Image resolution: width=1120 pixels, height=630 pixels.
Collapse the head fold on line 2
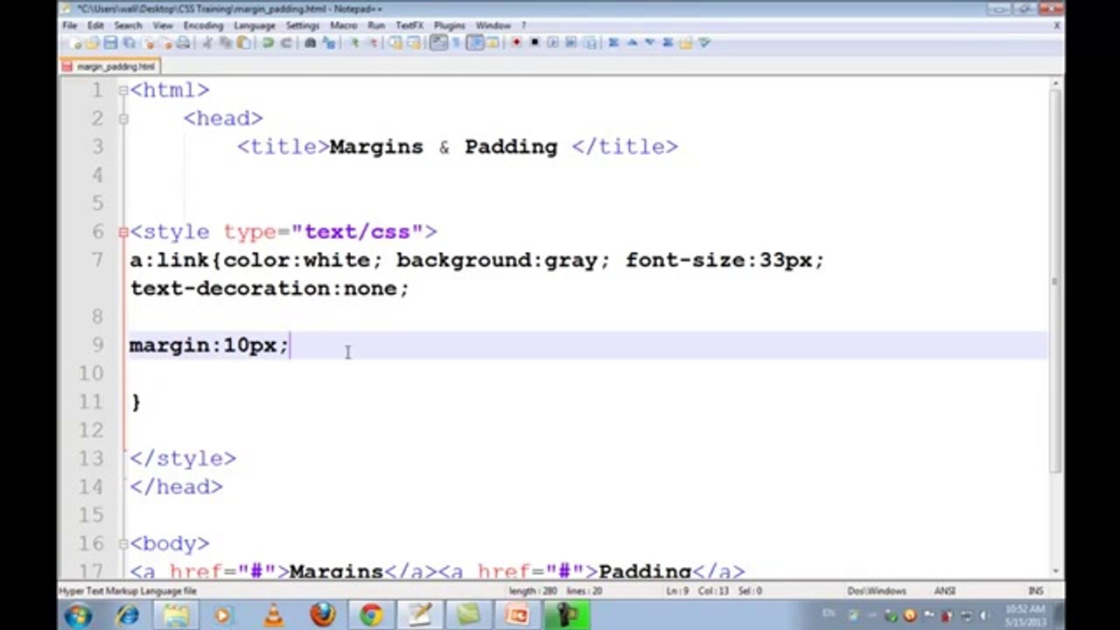click(x=123, y=118)
